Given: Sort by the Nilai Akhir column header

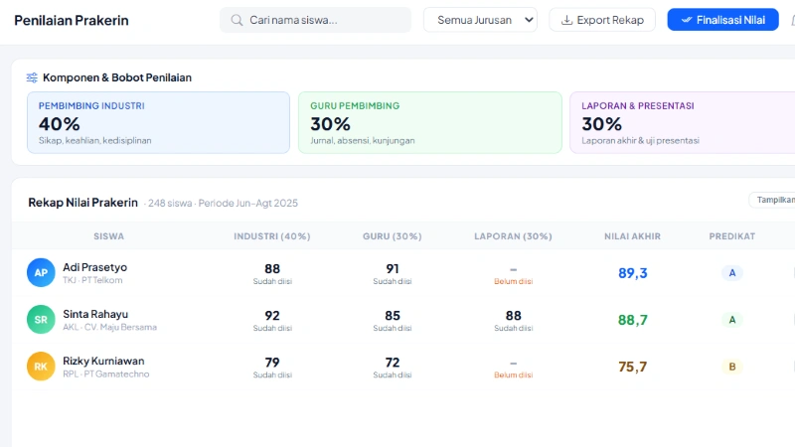Looking at the screenshot, I should [x=632, y=236].
